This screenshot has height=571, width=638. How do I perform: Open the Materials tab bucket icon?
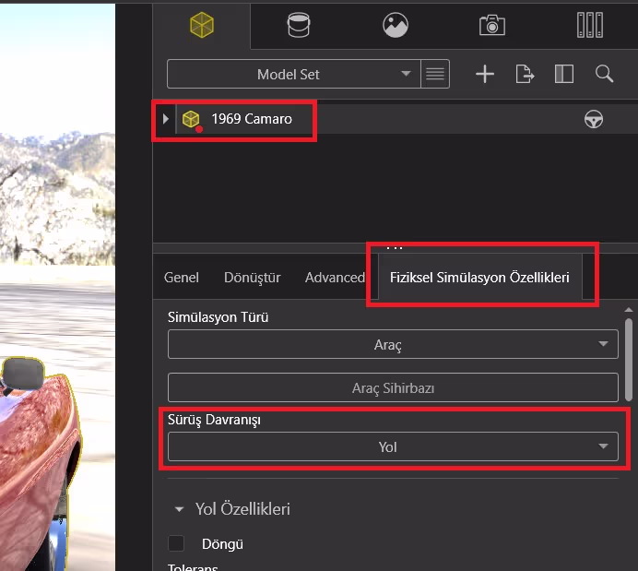tap(299, 25)
